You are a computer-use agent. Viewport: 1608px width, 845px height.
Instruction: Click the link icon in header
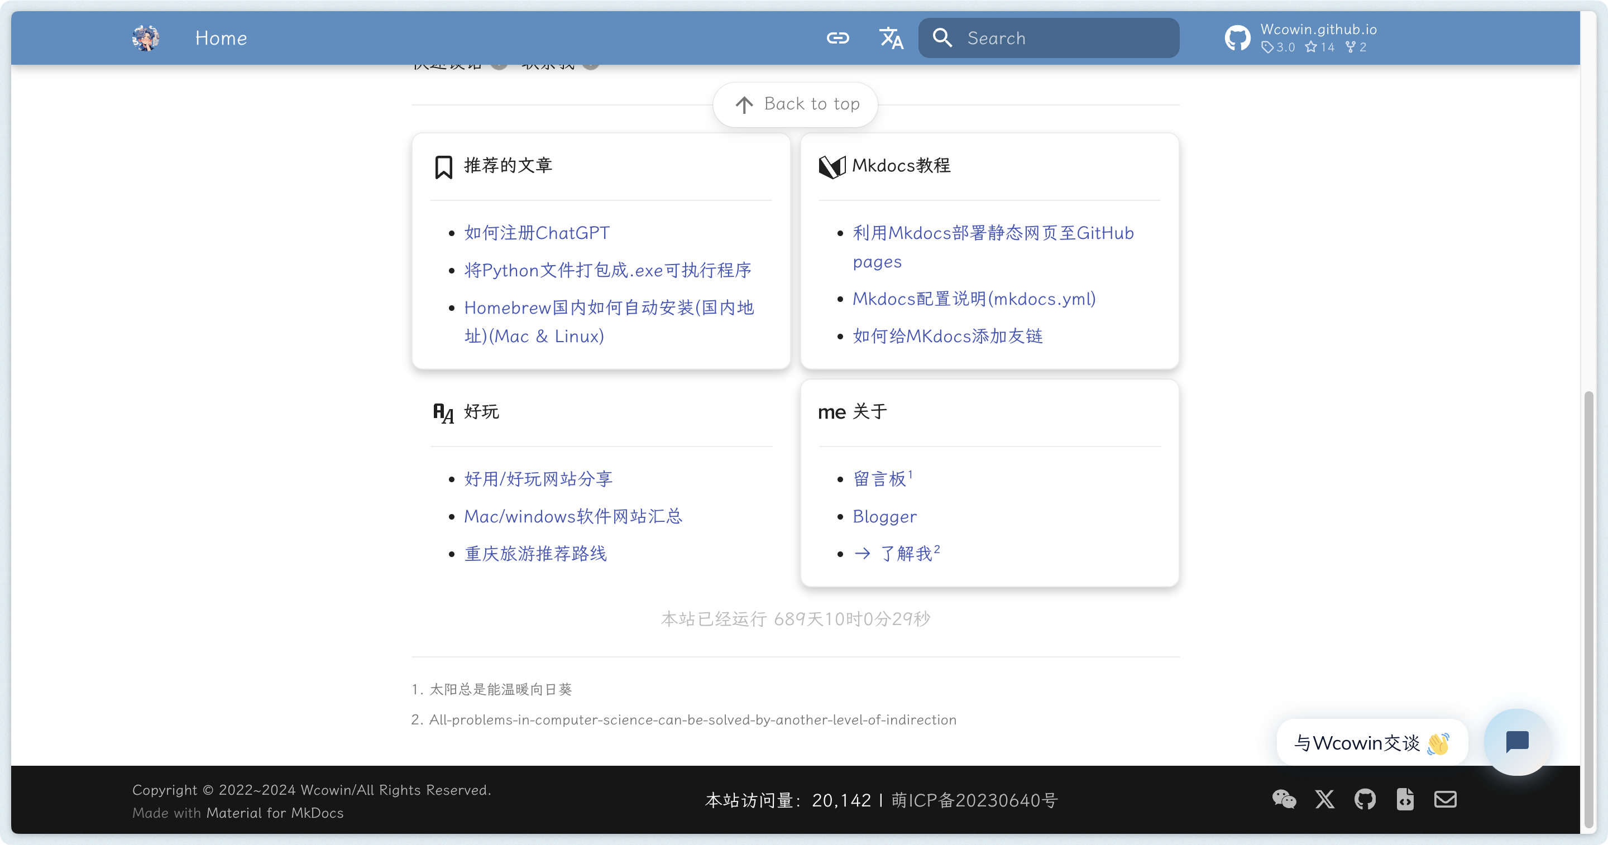tap(837, 38)
